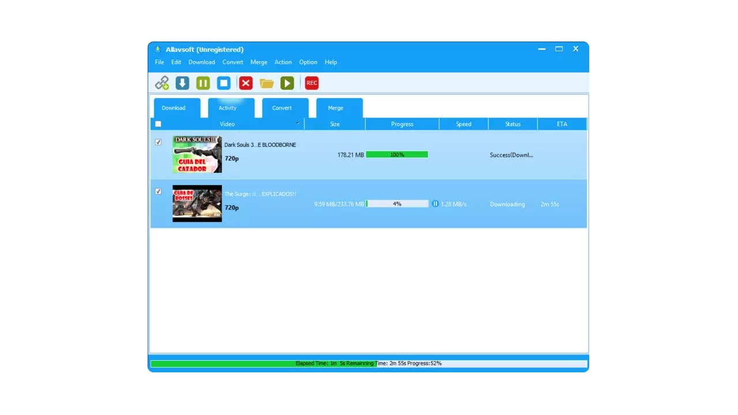Click the overall progress bar at bottom

[x=368, y=363]
